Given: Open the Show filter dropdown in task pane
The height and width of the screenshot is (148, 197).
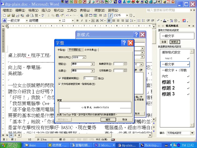Looking at the screenshot, I should tap(192, 133).
